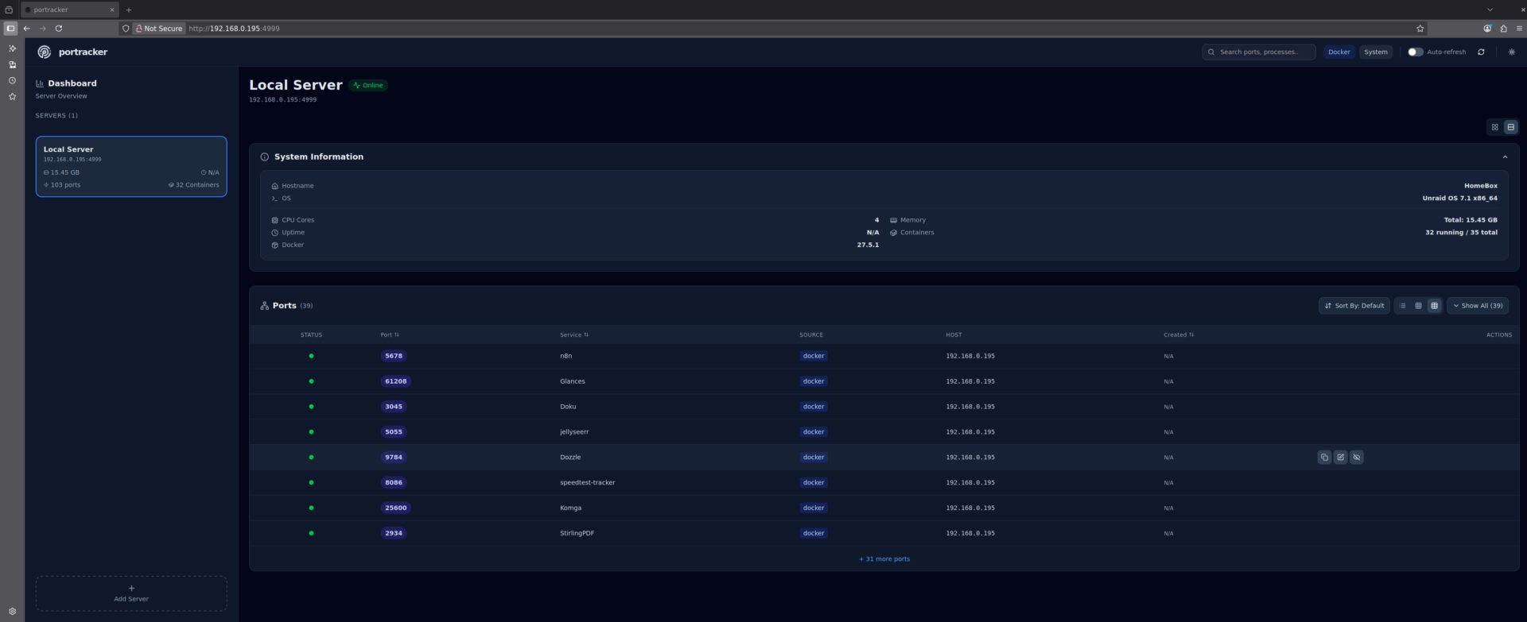Open browser sidebar settings gear
The image size is (1527, 622).
[12, 612]
